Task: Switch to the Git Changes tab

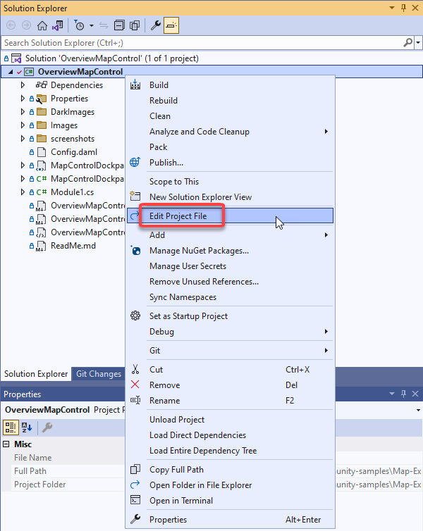Action: pos(98,374)
